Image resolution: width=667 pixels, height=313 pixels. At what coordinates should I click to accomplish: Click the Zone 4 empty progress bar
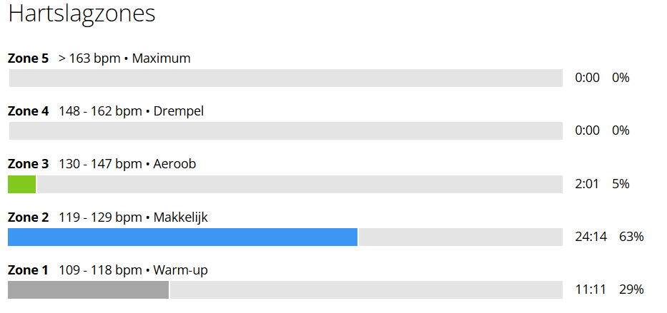285,130
